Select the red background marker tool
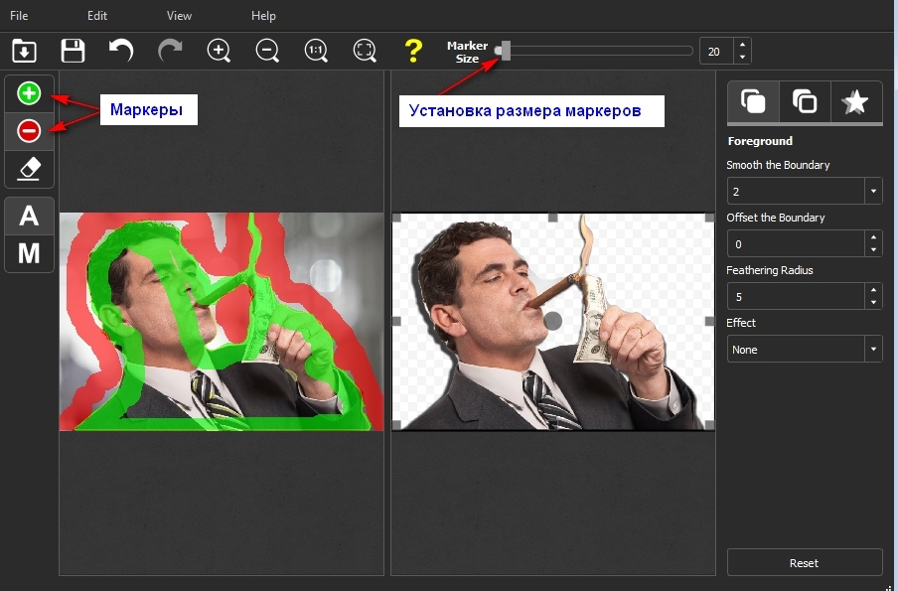This screenshot has width=898, height=591. pyautogui.click(x=29, y=131)
